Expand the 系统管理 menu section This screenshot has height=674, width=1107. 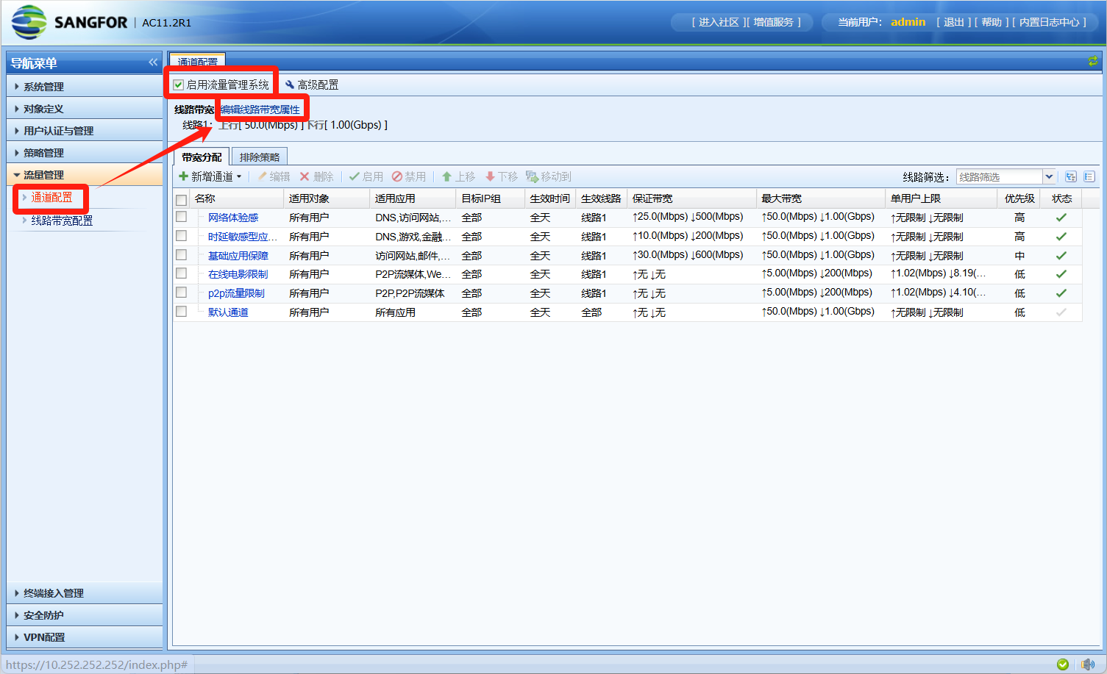pos(43,87)
